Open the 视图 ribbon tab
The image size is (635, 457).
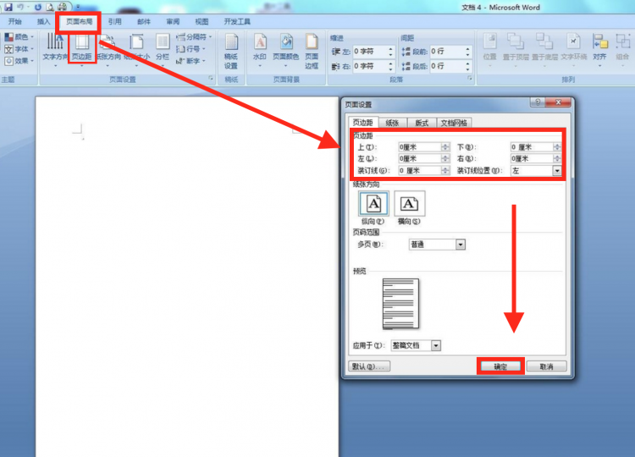pyautogui.click(x=202, y=21)
